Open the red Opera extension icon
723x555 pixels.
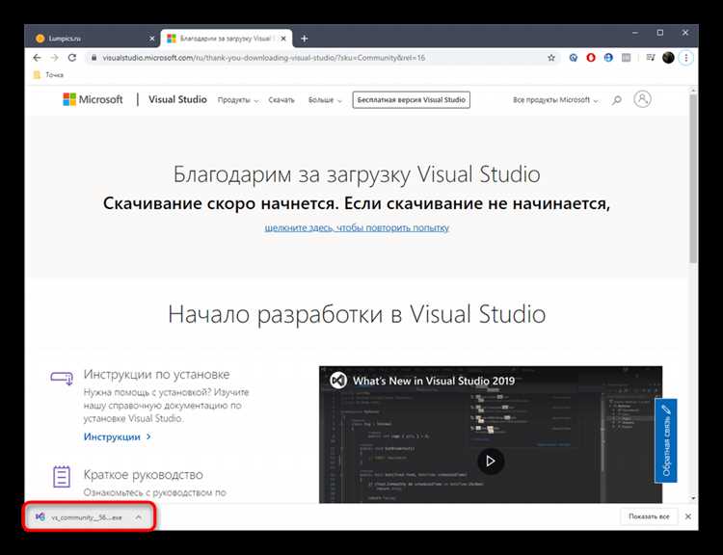(591, 58)
